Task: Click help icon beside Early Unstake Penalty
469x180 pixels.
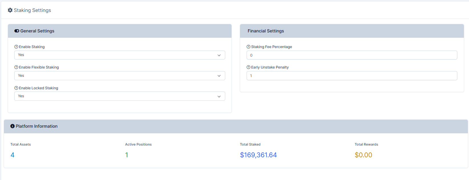Action: 248,67
